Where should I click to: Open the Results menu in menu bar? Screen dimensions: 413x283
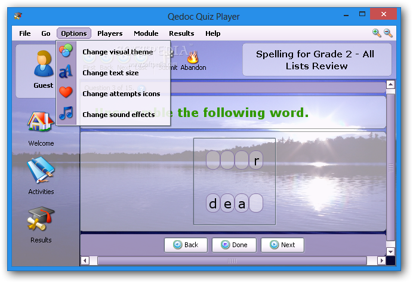tap(181, 33)
